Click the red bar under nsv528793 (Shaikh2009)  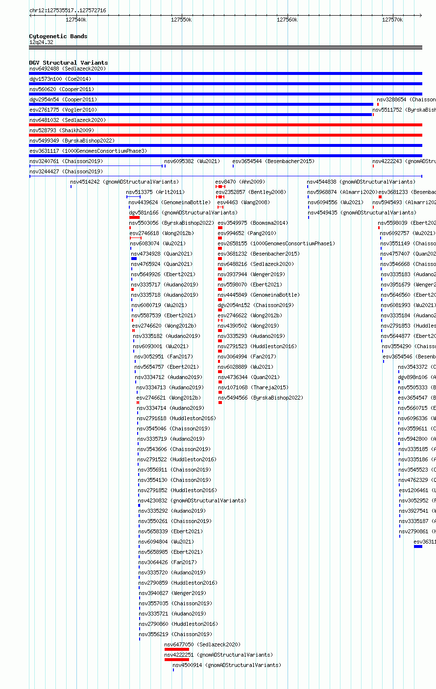click(225, 135)
